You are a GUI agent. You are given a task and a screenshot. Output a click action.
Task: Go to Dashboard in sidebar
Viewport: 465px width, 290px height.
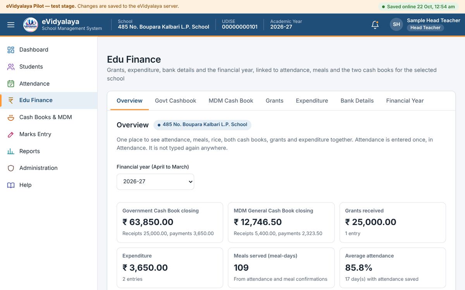point(48,50)
